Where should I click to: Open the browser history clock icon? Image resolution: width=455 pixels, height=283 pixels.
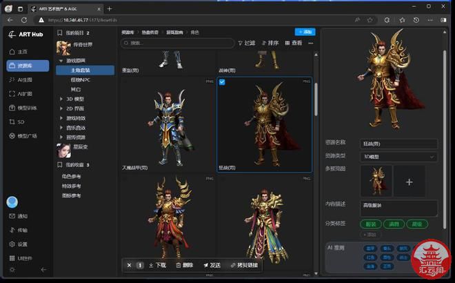coord(416,20)
